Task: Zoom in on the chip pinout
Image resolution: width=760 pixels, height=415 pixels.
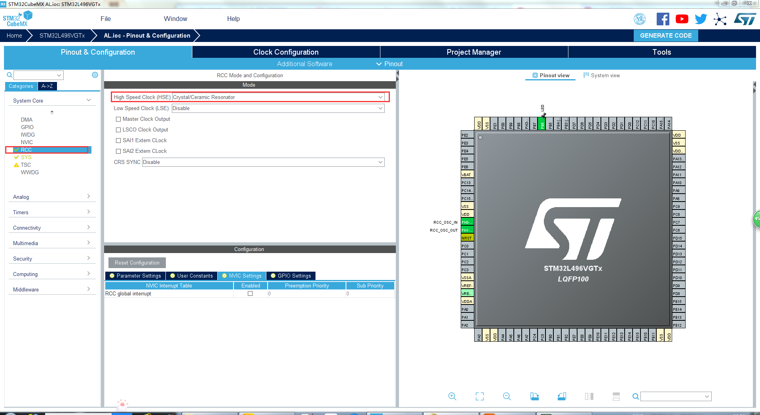Action: click(452, 396)
